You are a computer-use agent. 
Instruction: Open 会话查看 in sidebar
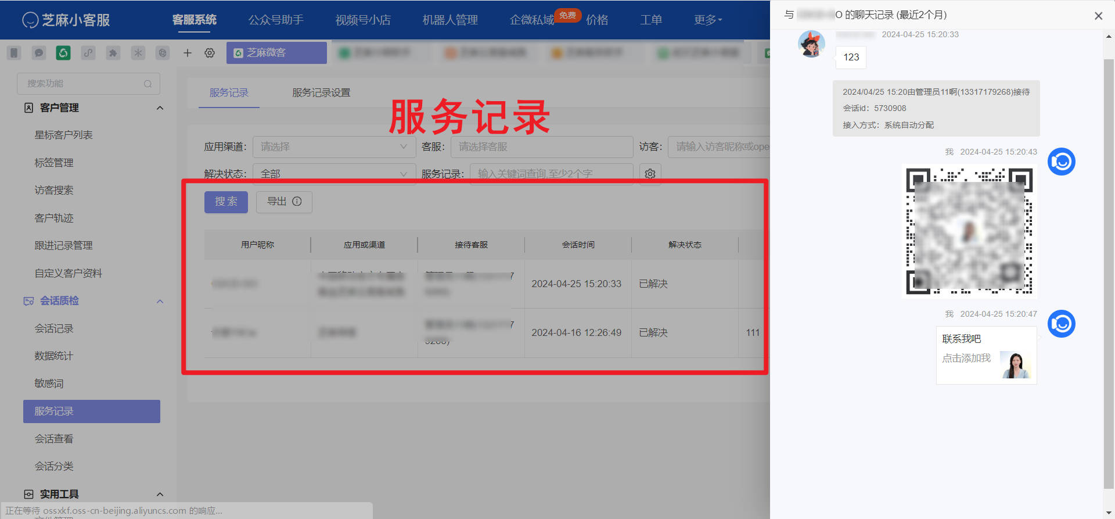pyautogui.click(x=54, y=439)
